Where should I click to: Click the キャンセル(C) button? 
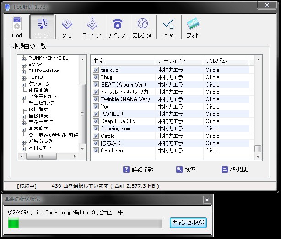188,223
